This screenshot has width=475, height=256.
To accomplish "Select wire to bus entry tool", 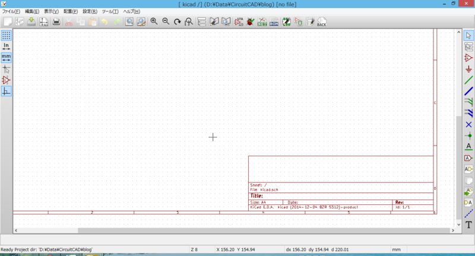I will [x=468, y=102].
